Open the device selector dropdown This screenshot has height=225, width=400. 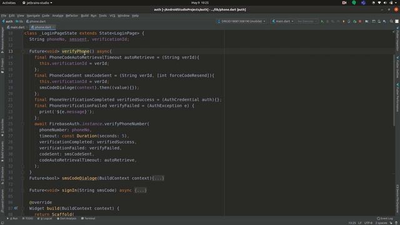[x=241, y=21]
